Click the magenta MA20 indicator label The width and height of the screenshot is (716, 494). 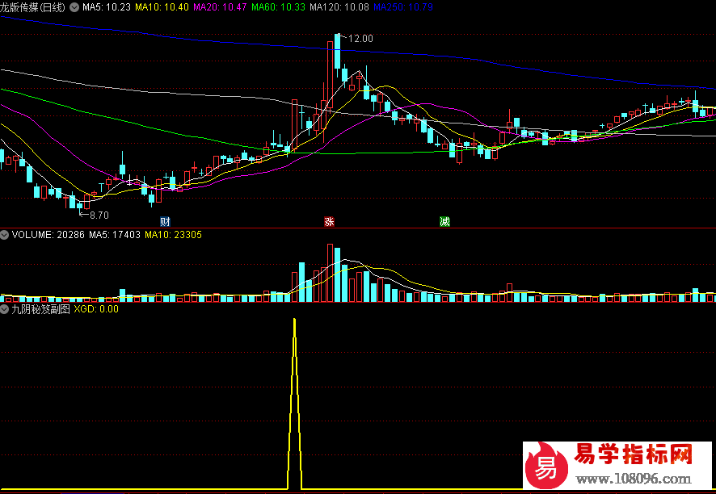(x=220, y=7)
